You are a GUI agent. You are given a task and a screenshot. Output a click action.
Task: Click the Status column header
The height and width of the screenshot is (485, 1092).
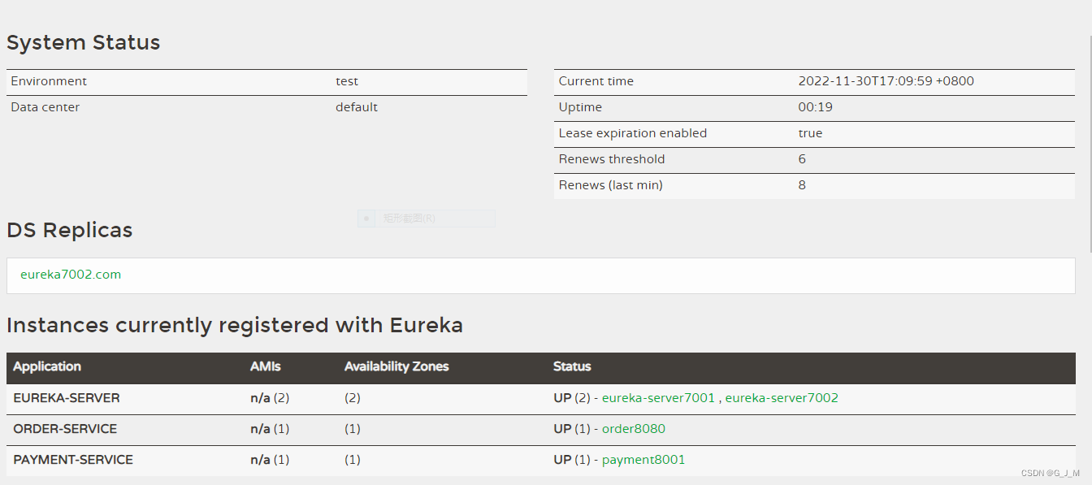coord(572,366)
